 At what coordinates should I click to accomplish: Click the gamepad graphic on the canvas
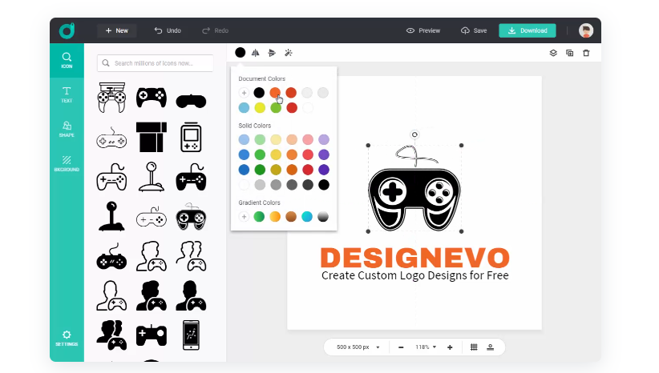tap(414, 188)
